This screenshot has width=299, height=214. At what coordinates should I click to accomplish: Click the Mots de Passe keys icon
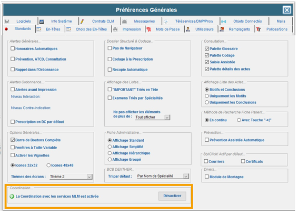pos(149,29)
